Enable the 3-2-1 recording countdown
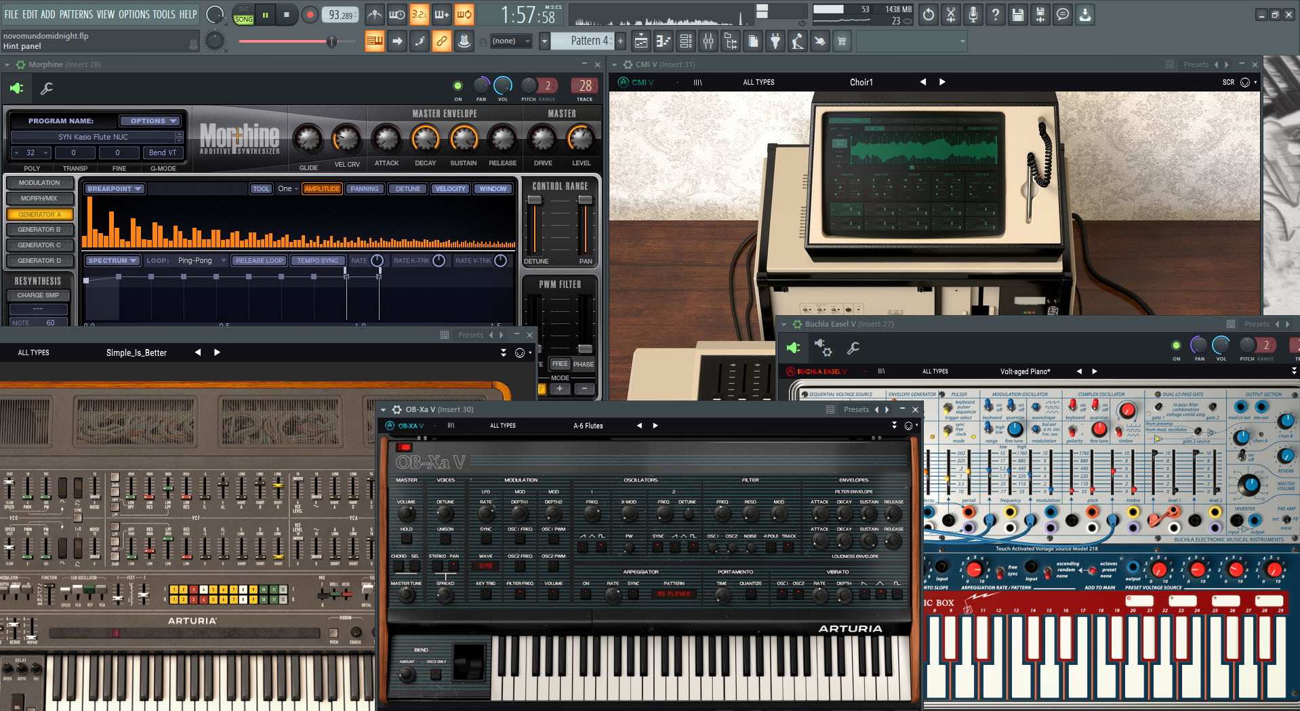The width and height of the screenshot is (1300, 711). pyautogui.click(x=419, y=14)
